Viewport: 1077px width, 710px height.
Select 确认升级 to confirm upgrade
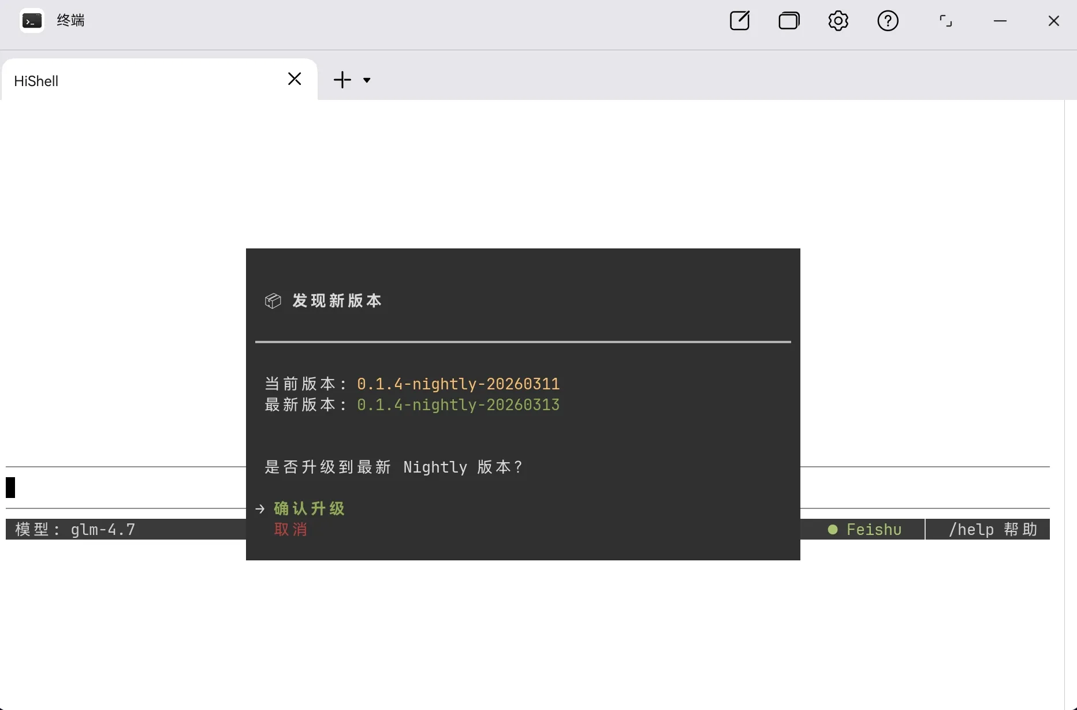[x=309, y=508]
